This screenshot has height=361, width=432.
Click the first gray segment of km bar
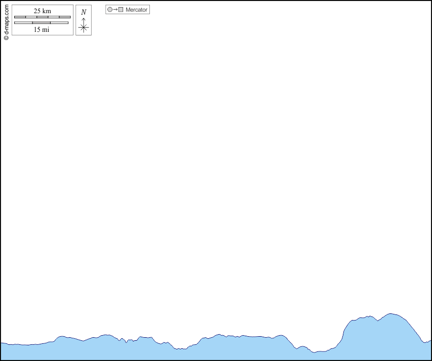20,17
